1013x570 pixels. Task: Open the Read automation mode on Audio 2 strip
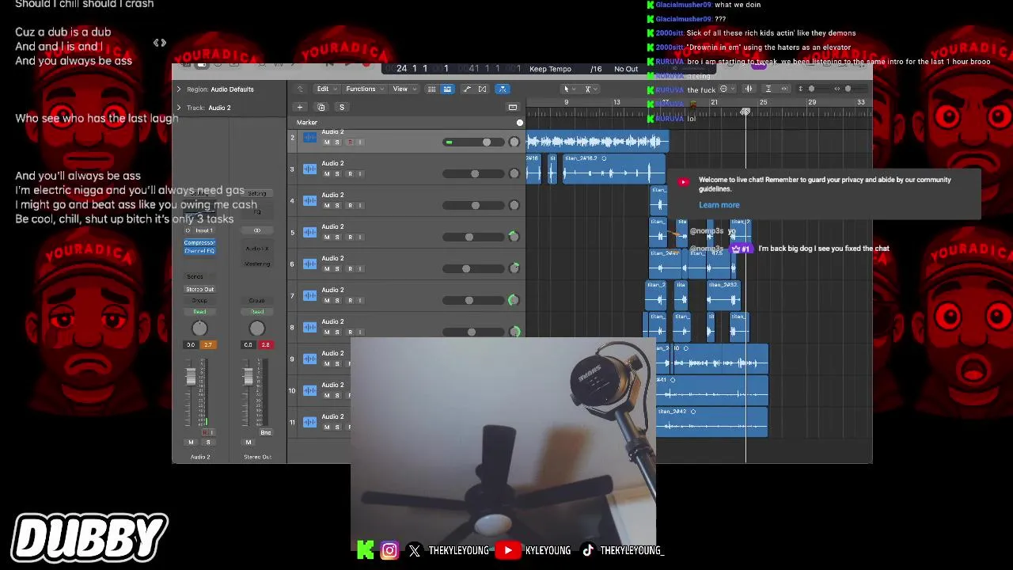pyautogui.click(x=199, y=312)
